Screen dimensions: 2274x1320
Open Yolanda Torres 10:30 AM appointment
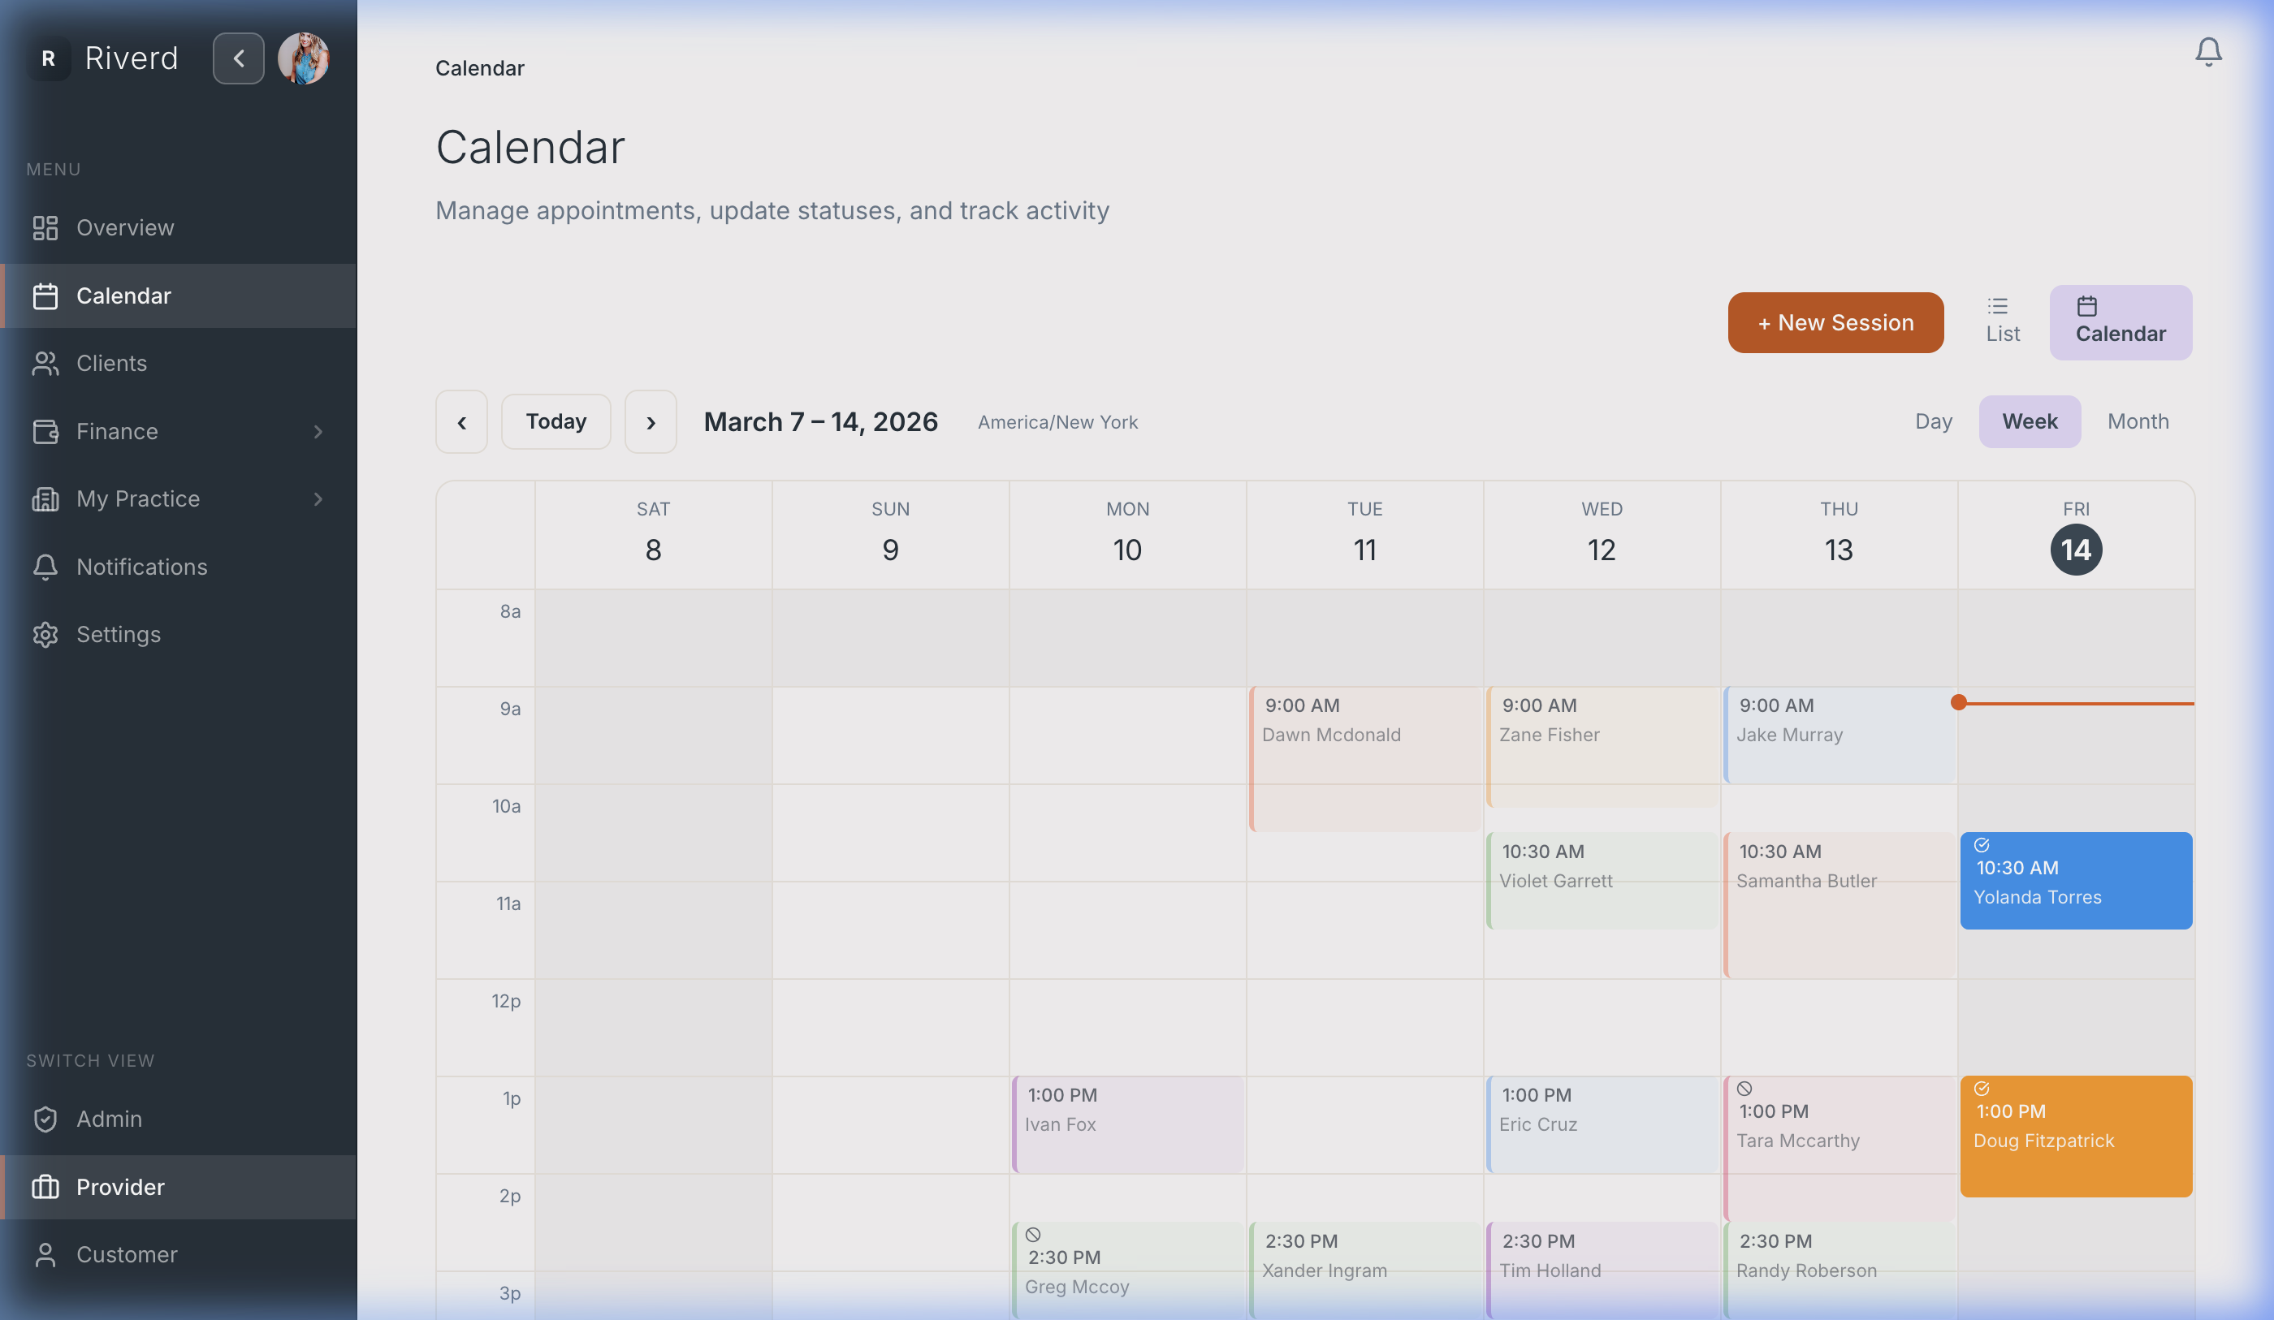[x=2074, y=881]
